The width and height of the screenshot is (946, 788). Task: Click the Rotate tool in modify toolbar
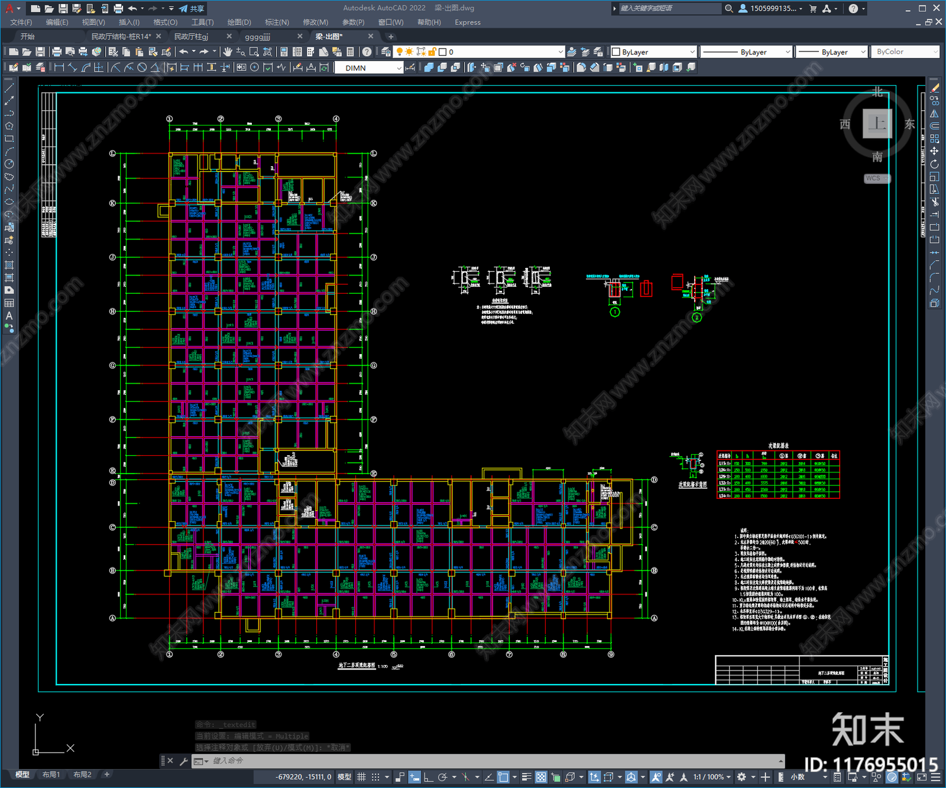(x=934, y=164)
